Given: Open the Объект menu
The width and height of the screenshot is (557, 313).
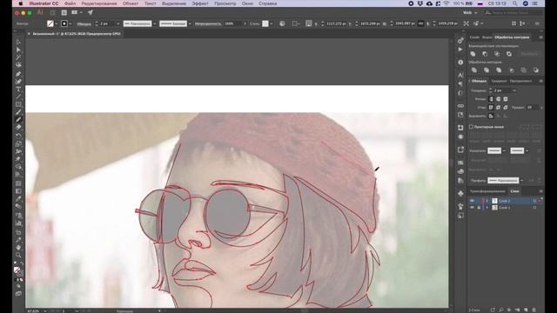Looking at the screenshot, I should (131, 3).
